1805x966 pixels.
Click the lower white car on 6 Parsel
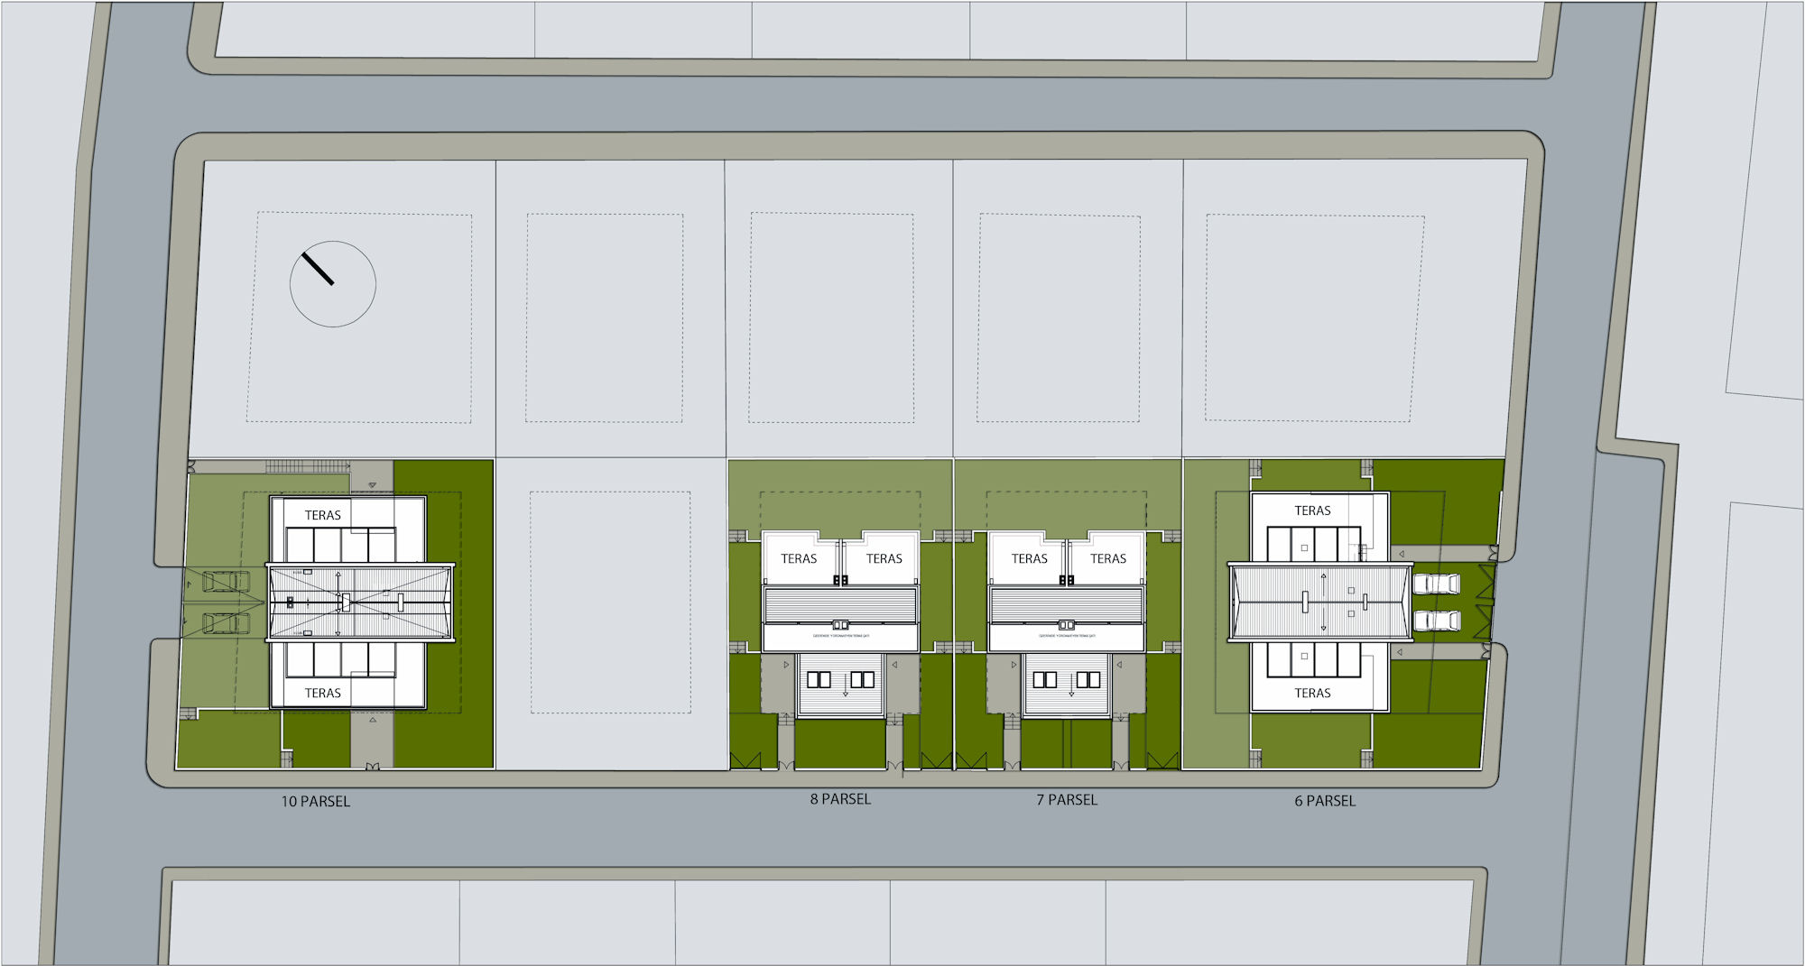pyautogui.click(x=1437, y=621)
